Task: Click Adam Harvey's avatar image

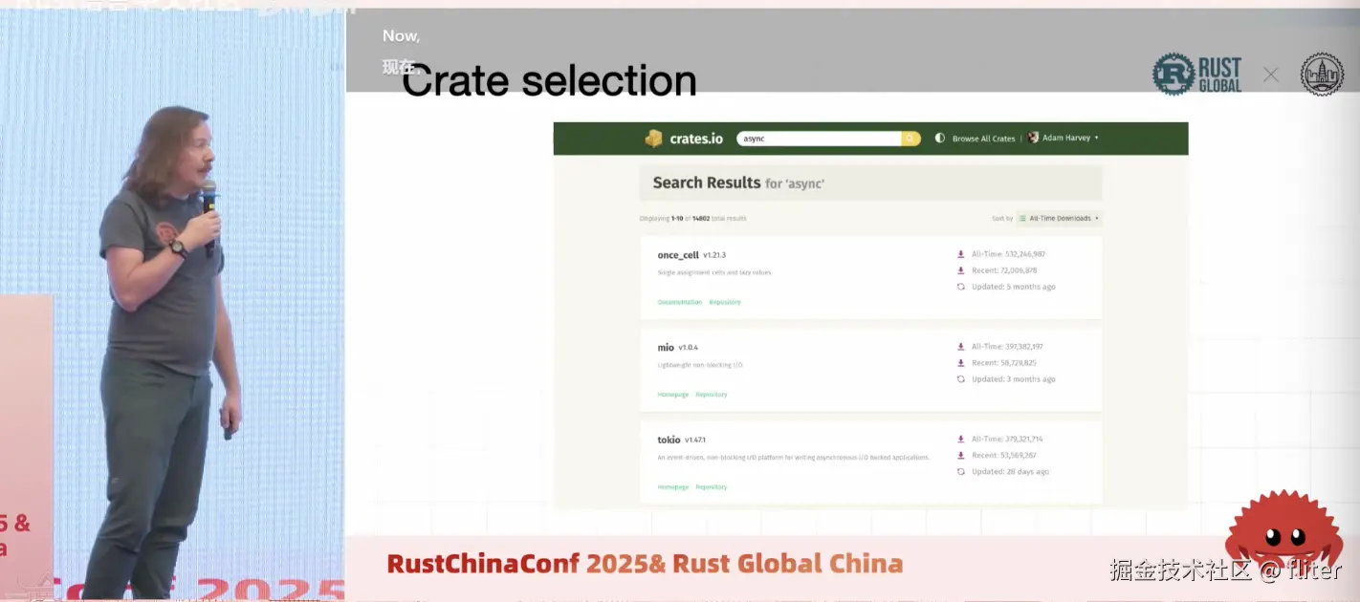Action: coord(1033,138)
